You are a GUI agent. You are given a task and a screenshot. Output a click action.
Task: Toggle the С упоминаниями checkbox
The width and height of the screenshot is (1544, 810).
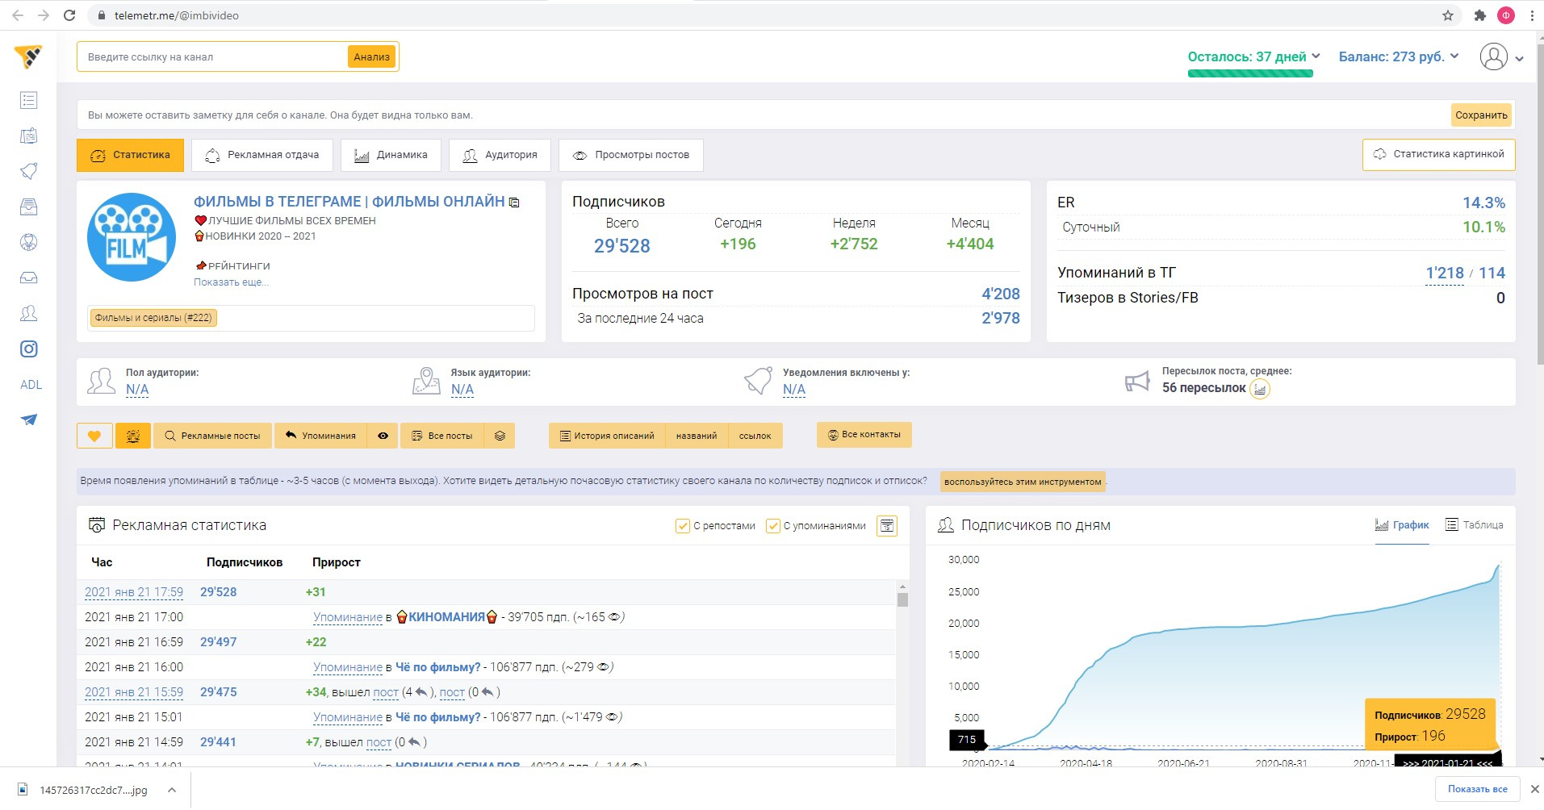click(x=772, y=526)
